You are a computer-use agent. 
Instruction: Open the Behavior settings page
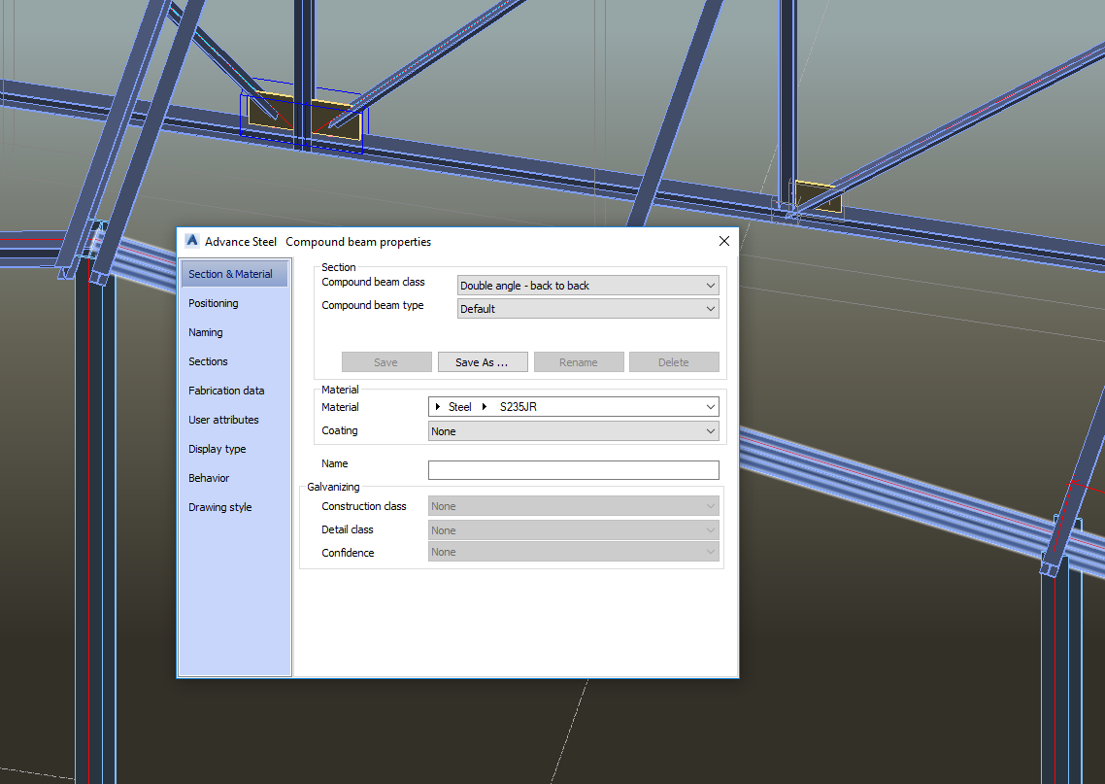pyautogui.click(x=208, y=478)
